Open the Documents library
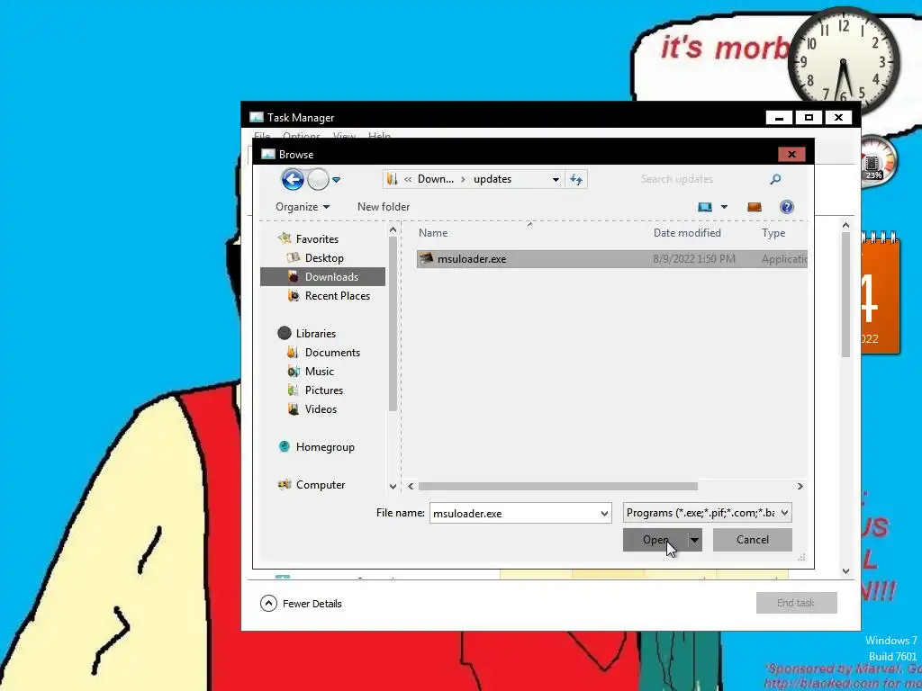This screenshot has height=691, width=922. click(x=332, y=353)
